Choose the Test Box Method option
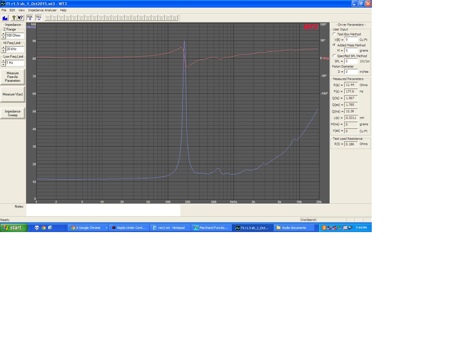This screenshot has width=474, height=355. (334, 34)
